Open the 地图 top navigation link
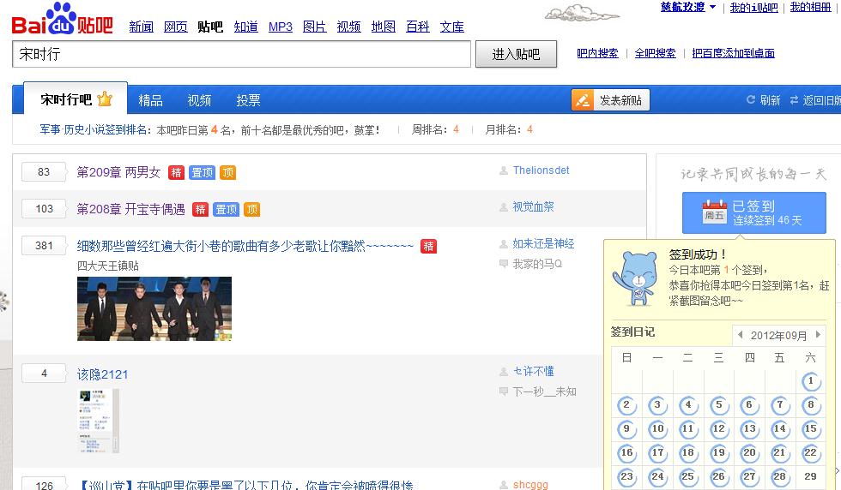The height and width of the screenshot is (490, 841). click(383, 27)
